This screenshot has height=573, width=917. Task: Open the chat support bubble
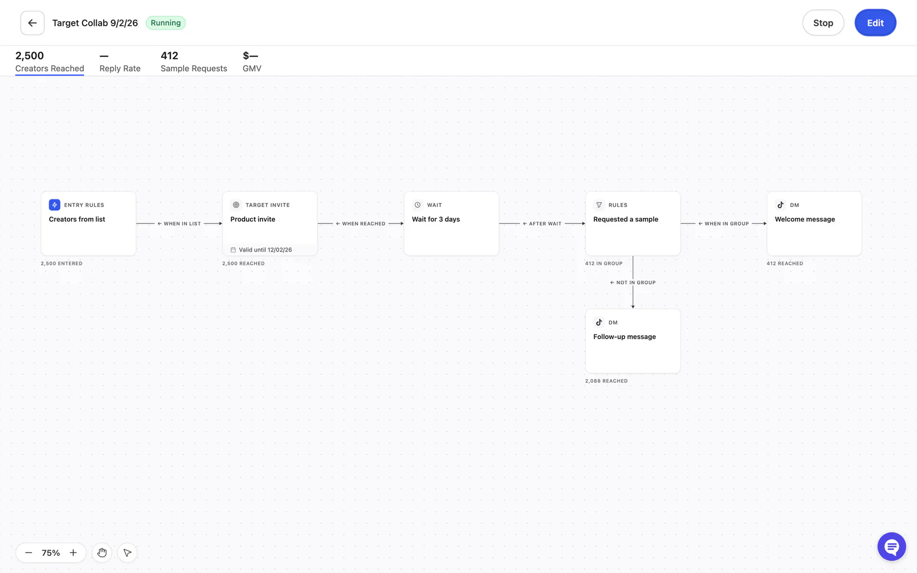coord(892,547)
